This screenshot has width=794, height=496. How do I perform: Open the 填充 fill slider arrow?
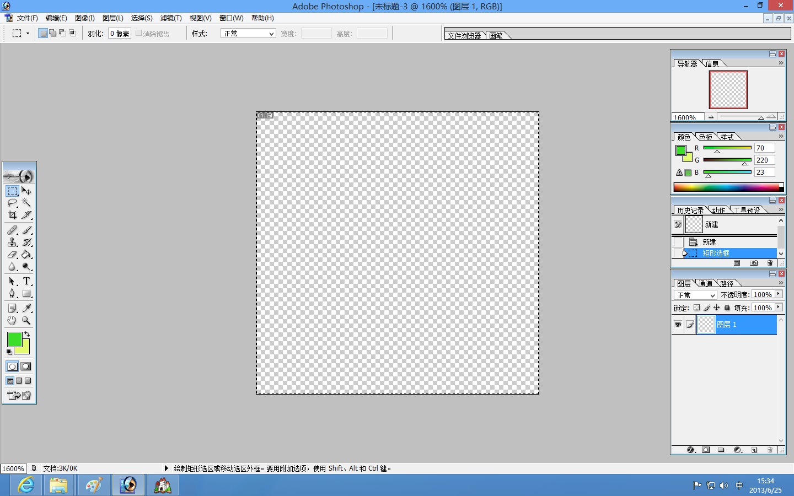pos(779,308)
